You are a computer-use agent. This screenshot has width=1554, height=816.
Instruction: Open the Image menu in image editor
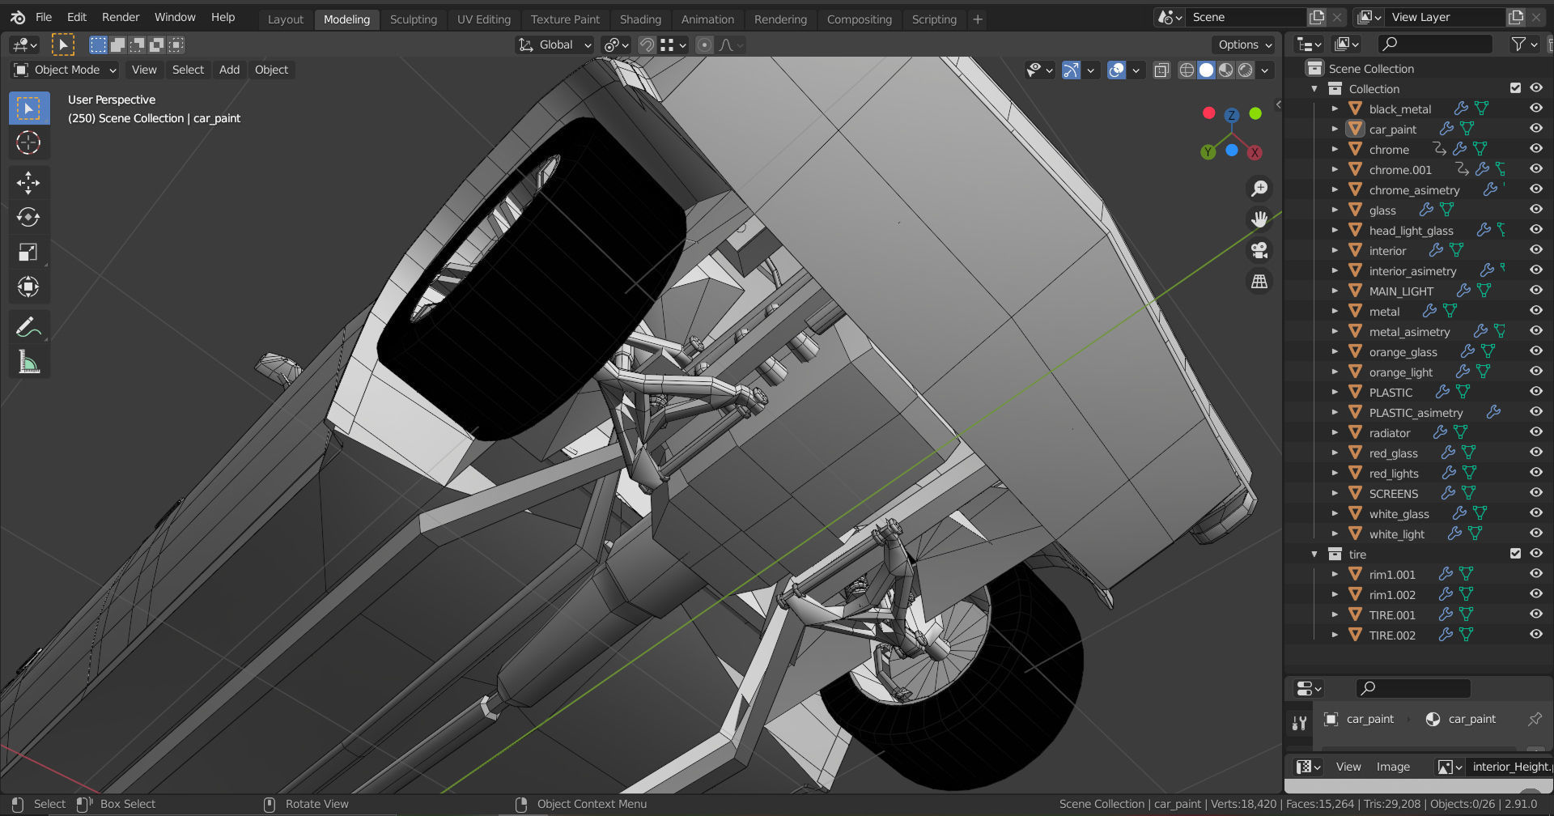click(x=1393, y=767)
